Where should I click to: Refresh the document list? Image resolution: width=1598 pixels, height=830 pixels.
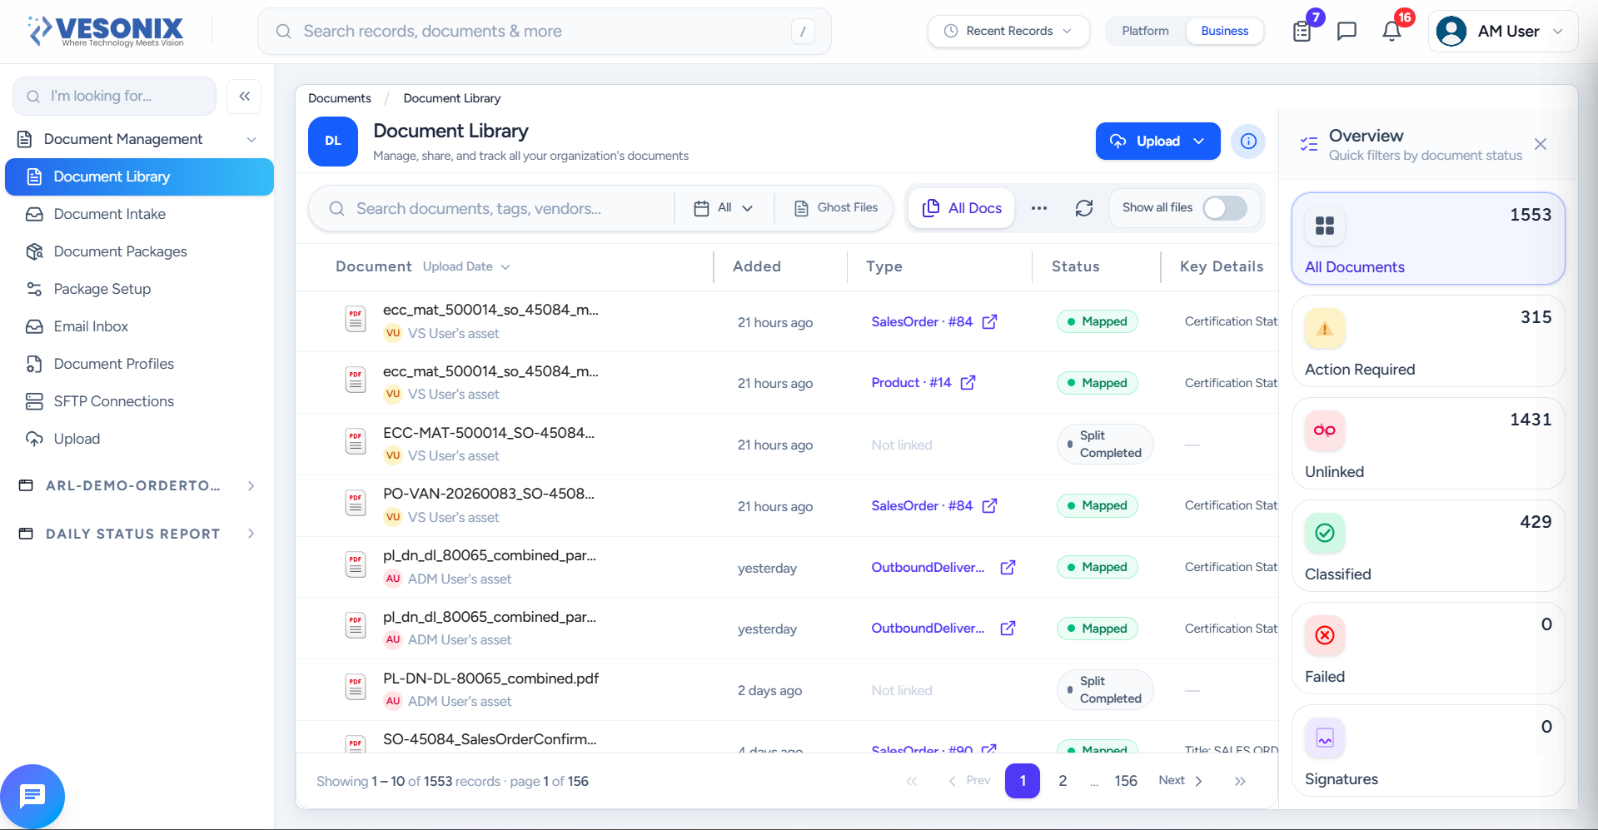tap(1084, 208)
